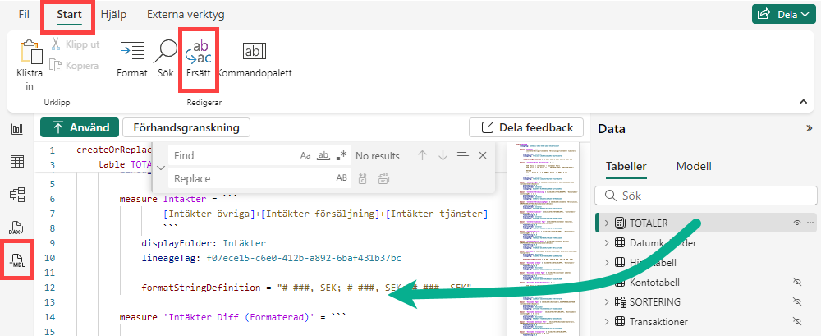The image size is (821, 336).
Task: Click line number 14 in the gutter
Action: (x=50, y=317)
